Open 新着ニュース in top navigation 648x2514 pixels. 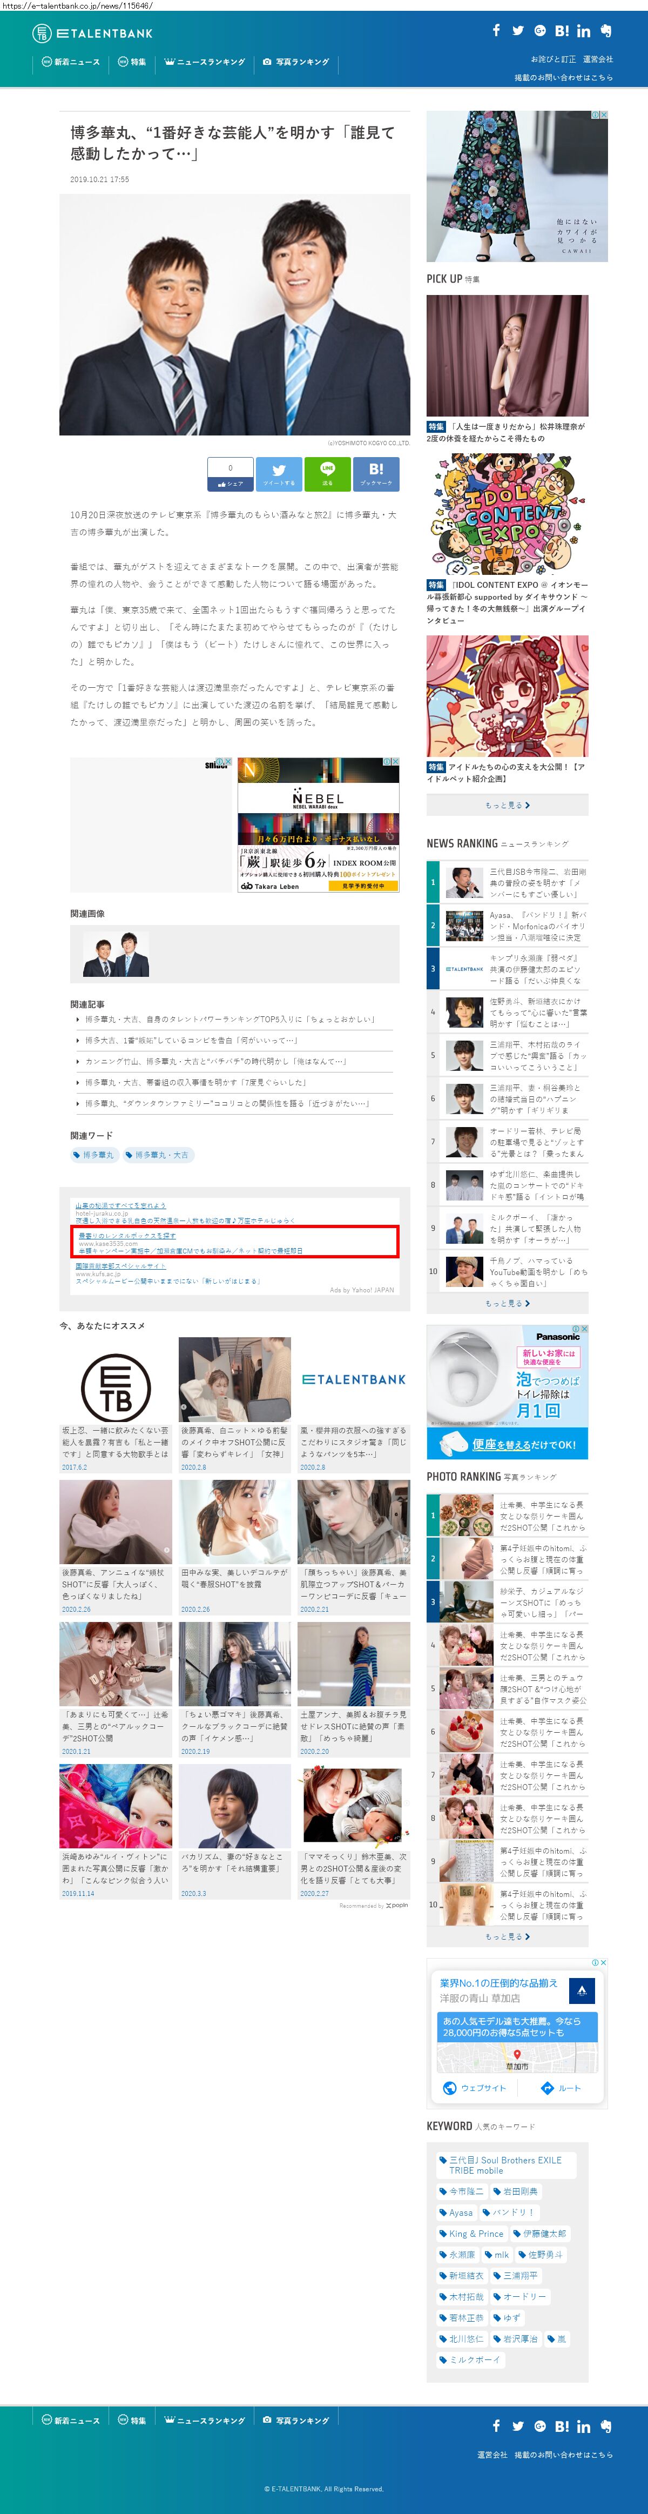(71, 62)
